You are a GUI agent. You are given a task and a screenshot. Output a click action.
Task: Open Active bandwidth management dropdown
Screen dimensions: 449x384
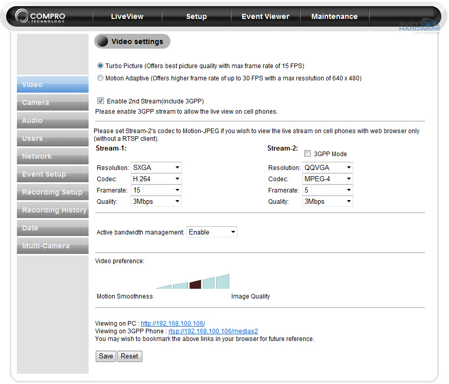click(212, 232)
